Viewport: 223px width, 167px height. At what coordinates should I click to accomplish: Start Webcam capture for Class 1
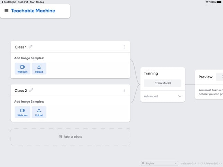coord(23,69)
